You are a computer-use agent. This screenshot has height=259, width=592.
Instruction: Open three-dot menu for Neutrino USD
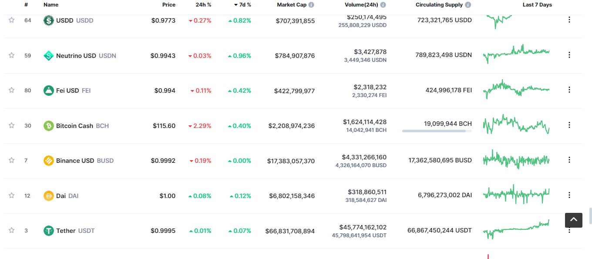pyautogui.click(x=569, y=55)
